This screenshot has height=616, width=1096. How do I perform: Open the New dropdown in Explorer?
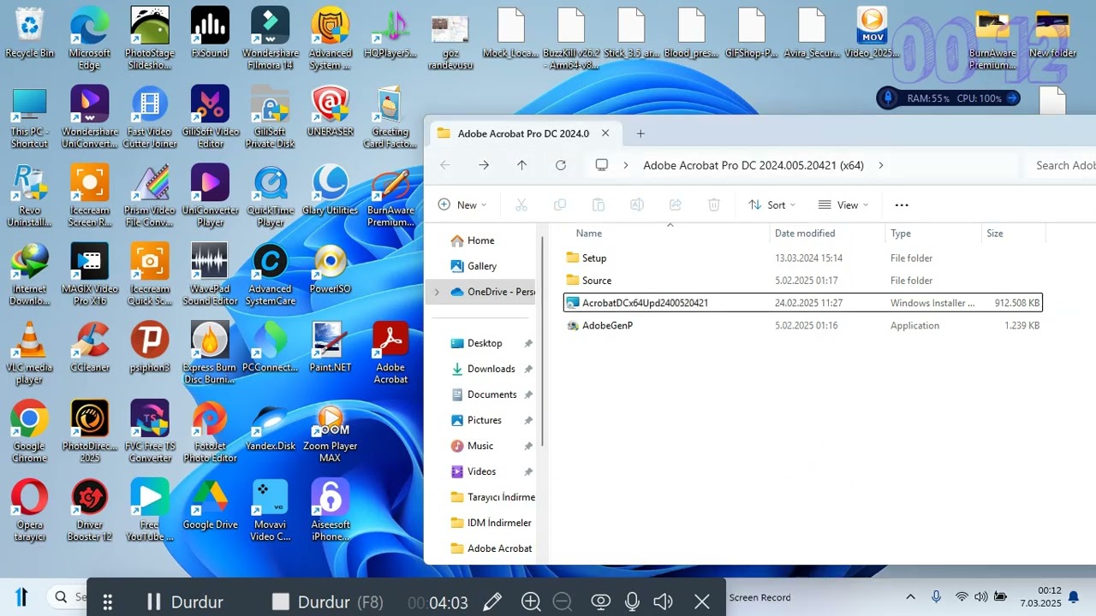pos(462,204)
